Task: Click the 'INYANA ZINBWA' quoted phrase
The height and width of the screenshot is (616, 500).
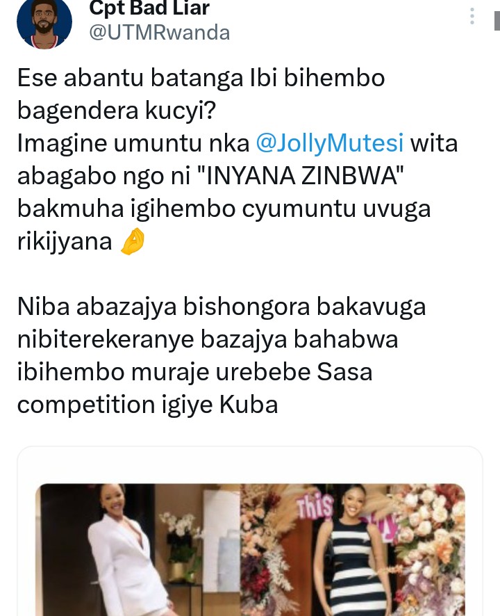Action: click(x=299, y=176)
